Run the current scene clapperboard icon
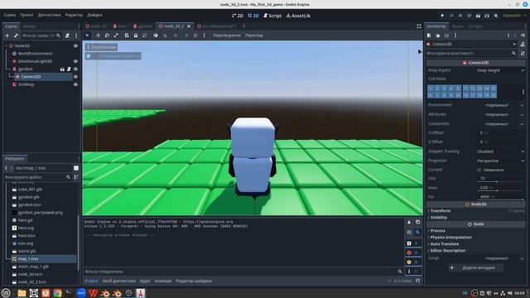This screenshot has height=298, width=530. click(478, 16)
